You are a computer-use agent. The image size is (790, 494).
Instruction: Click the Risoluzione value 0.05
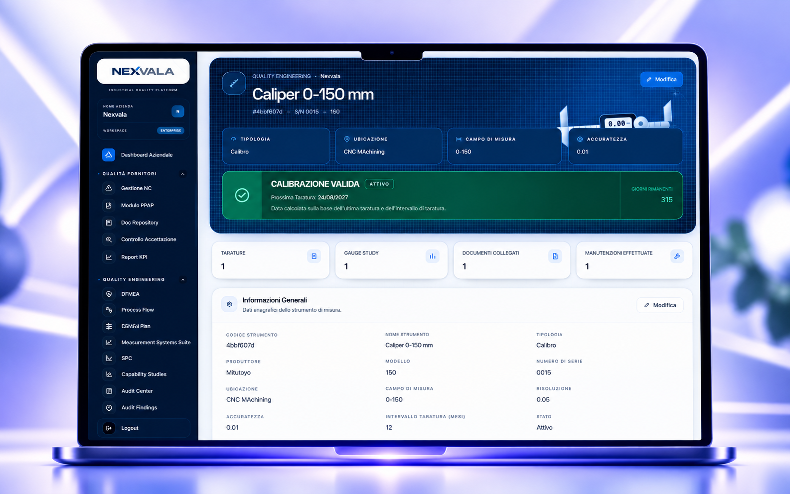[x=543, y=399]
